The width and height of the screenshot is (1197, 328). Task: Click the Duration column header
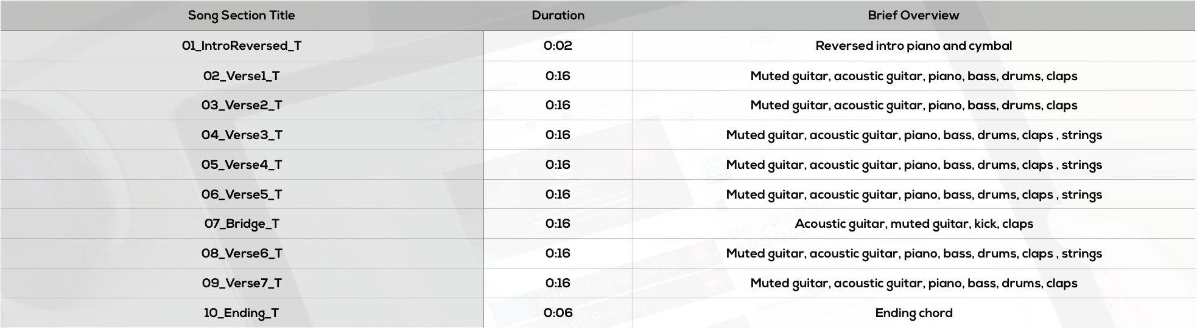pos(558,16)
